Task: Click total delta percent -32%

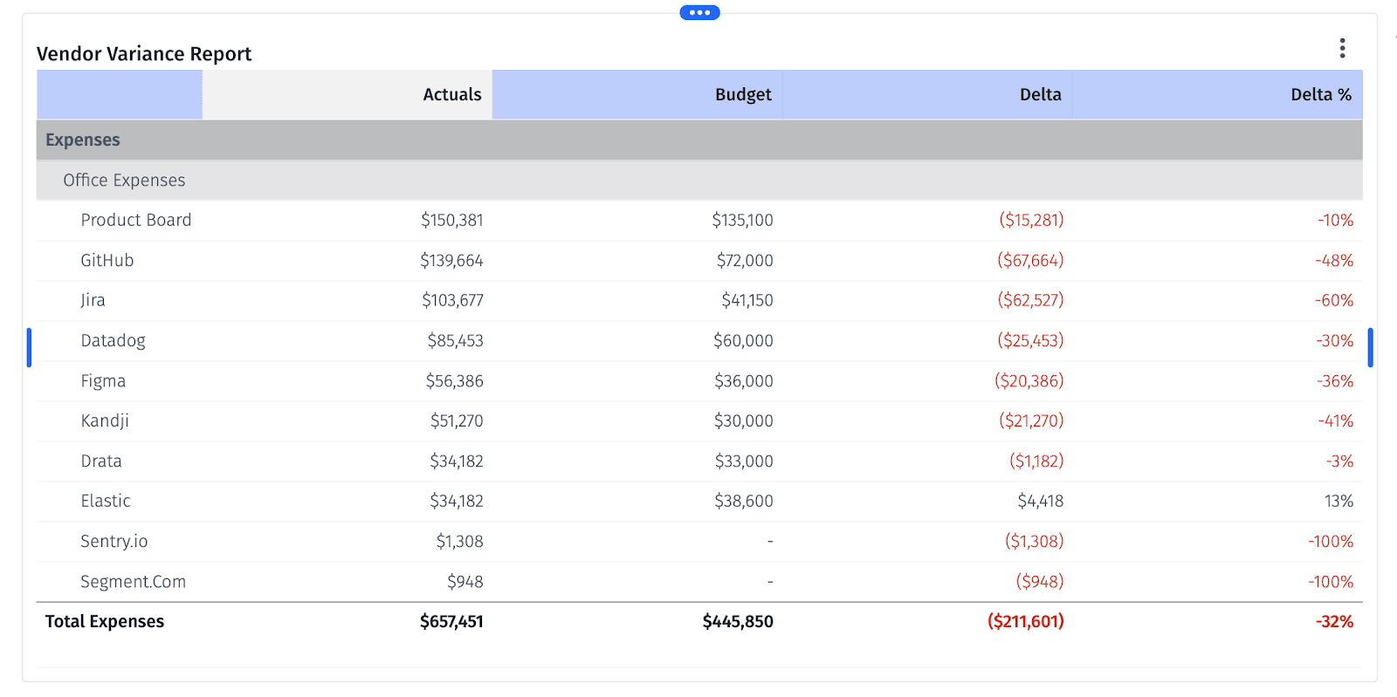Action: pyautogui.click(x=1334, y=621)
